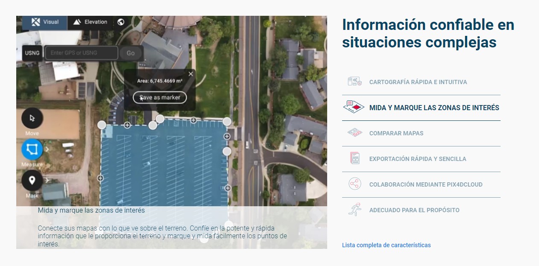
Task: Switch to the Visual map tab
Action: point(45,22)
